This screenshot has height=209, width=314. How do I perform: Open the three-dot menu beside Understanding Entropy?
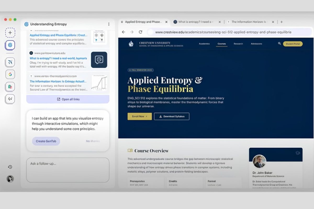pyautogui.click(x=109, y=24)
